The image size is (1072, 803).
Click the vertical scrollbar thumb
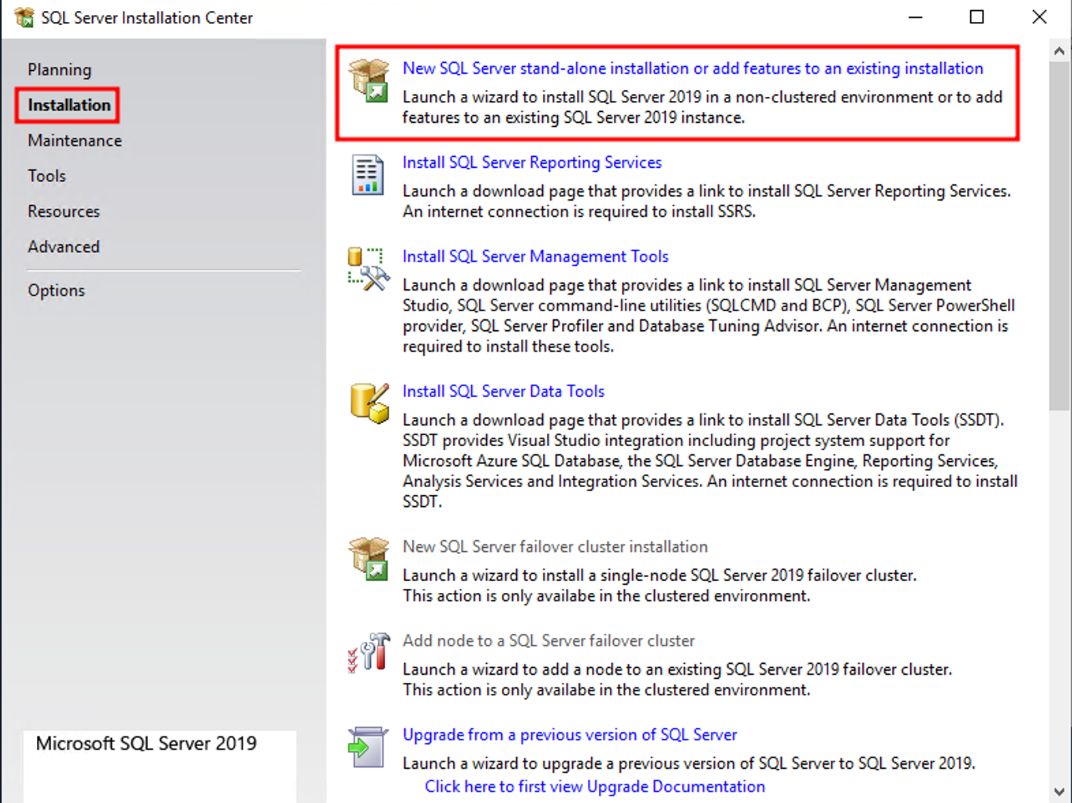[1059, 235]
